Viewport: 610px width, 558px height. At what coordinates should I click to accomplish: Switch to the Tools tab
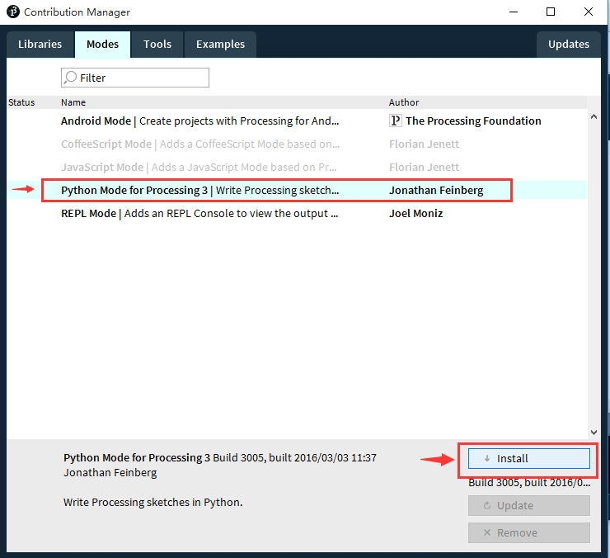157,45
